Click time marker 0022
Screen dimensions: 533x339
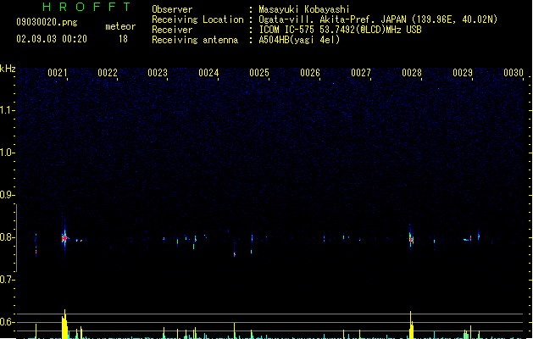point(108,73)
